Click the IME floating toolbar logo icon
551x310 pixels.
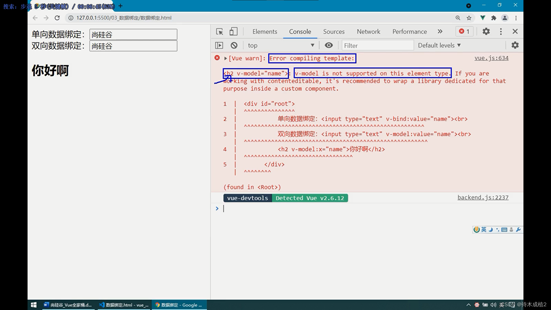tap(476, 230)
